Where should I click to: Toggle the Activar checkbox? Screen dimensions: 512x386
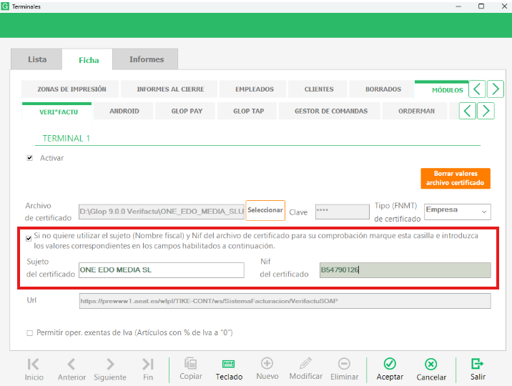click(x=30, y=158)
